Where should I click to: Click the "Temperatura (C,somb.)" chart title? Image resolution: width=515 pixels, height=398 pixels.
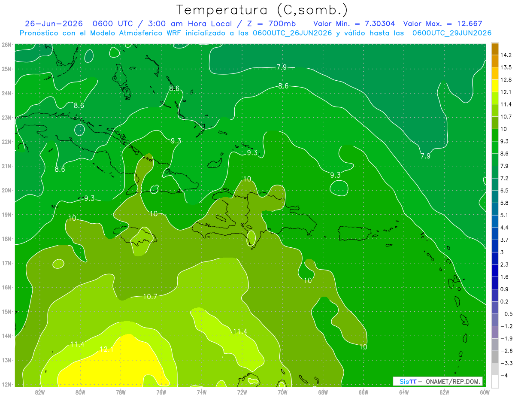coord(262,10)
